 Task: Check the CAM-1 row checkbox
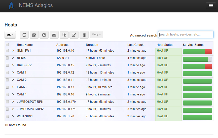[7, 73]
